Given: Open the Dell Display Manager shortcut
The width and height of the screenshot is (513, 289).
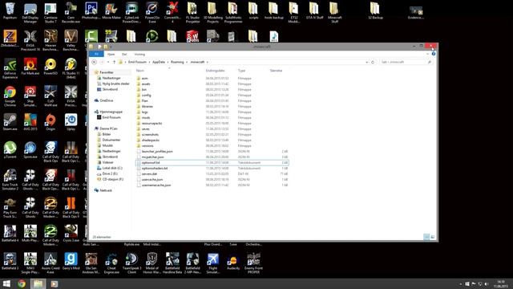Looking at the screenshot, I should pos(30,13).
